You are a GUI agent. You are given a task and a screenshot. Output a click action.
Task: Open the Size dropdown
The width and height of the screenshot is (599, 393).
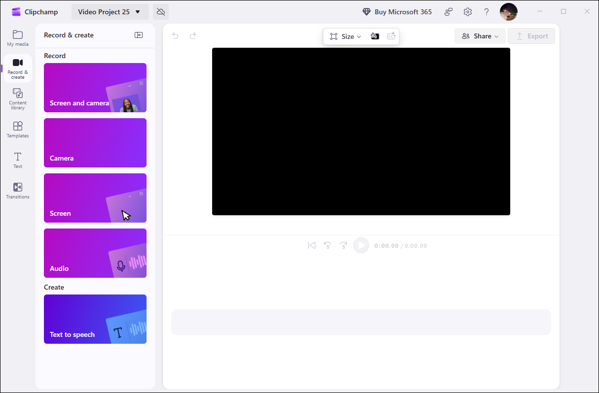(x=345, y=36)
